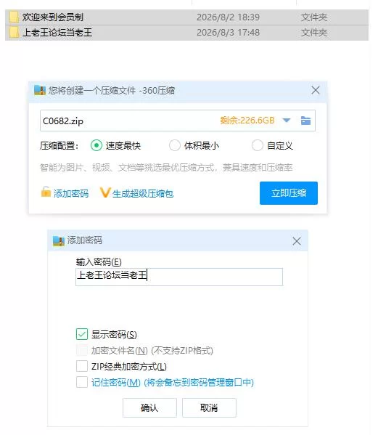Click folder icon of 欢迎来到会员制
This screenshot has width=386, height=435.
click(x=14, y=17)
